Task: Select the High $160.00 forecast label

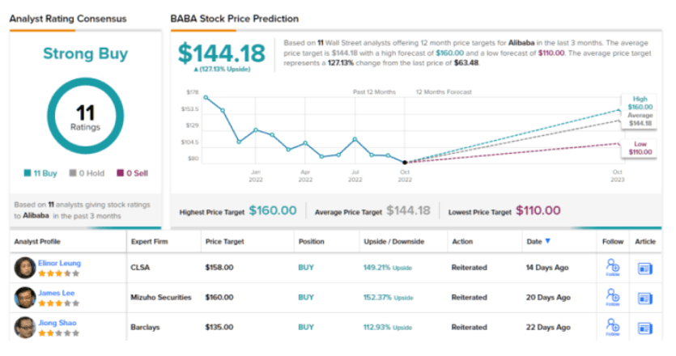Action: (x=640, y=103)
